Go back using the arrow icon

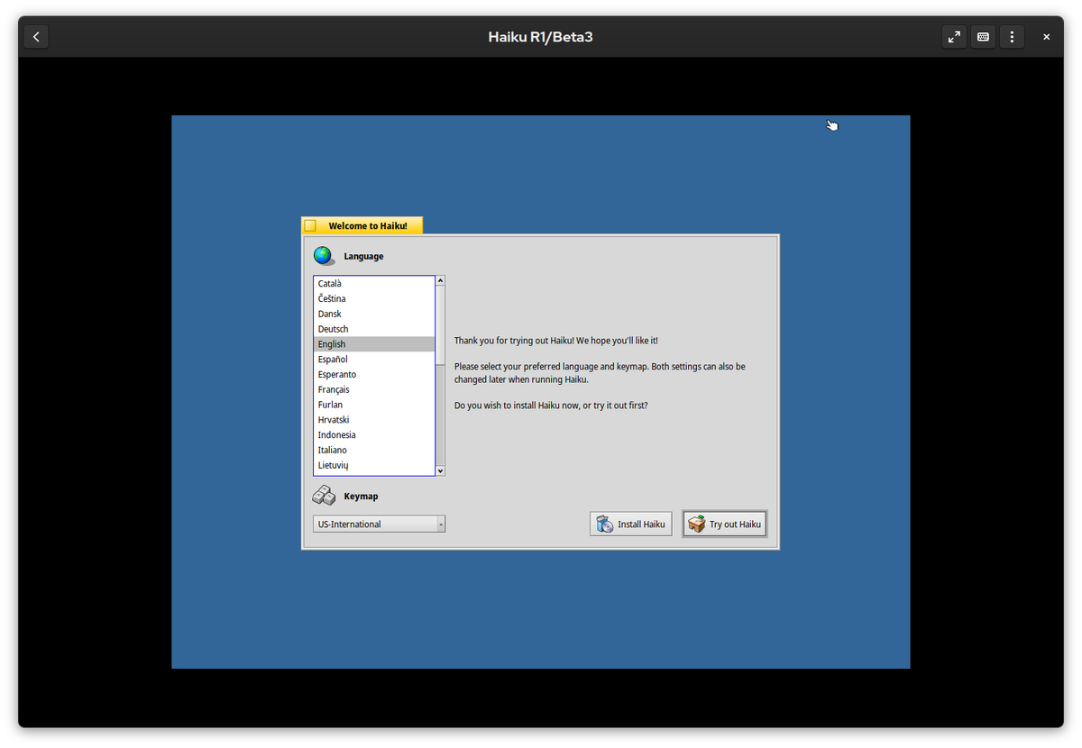[x=35, y=36]
